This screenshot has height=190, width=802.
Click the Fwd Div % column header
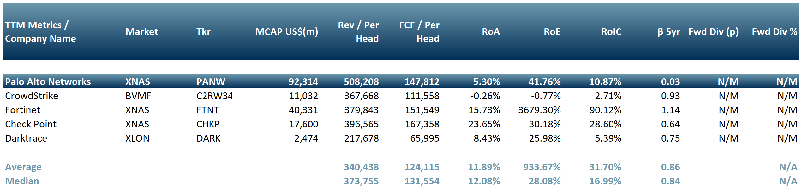(x=774, y=32)
